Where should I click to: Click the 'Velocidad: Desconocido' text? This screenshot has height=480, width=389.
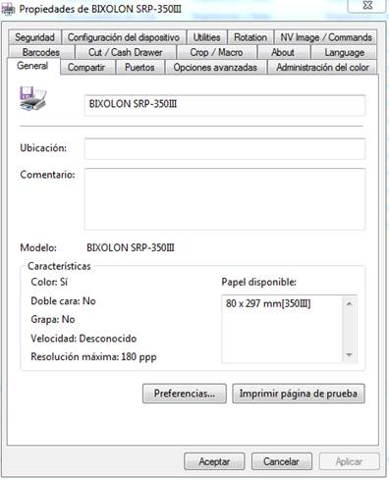(x=83, y=339)
